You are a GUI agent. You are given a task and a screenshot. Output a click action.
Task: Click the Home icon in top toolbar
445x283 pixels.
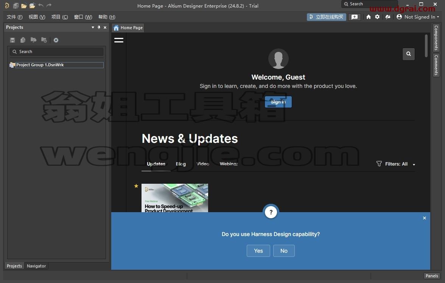[x=369, y=17]
